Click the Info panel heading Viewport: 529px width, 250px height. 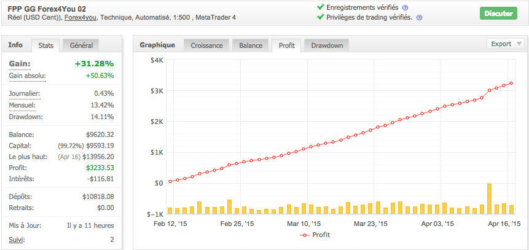(15, 45)
